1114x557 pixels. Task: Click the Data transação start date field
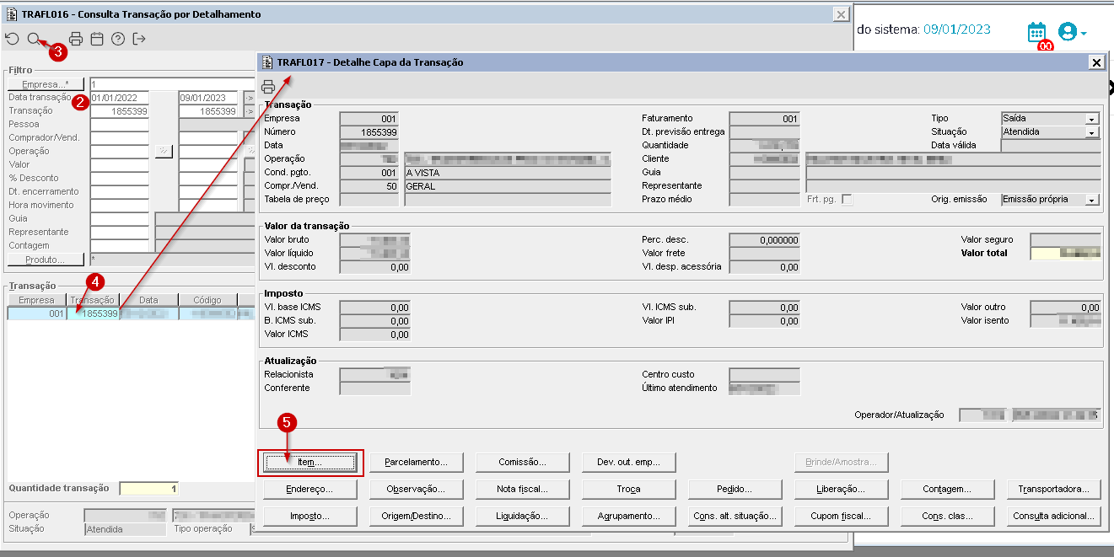(120, 98)
